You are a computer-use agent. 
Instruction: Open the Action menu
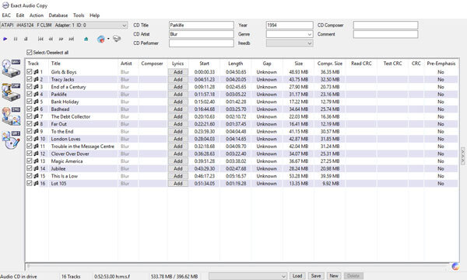37,16
